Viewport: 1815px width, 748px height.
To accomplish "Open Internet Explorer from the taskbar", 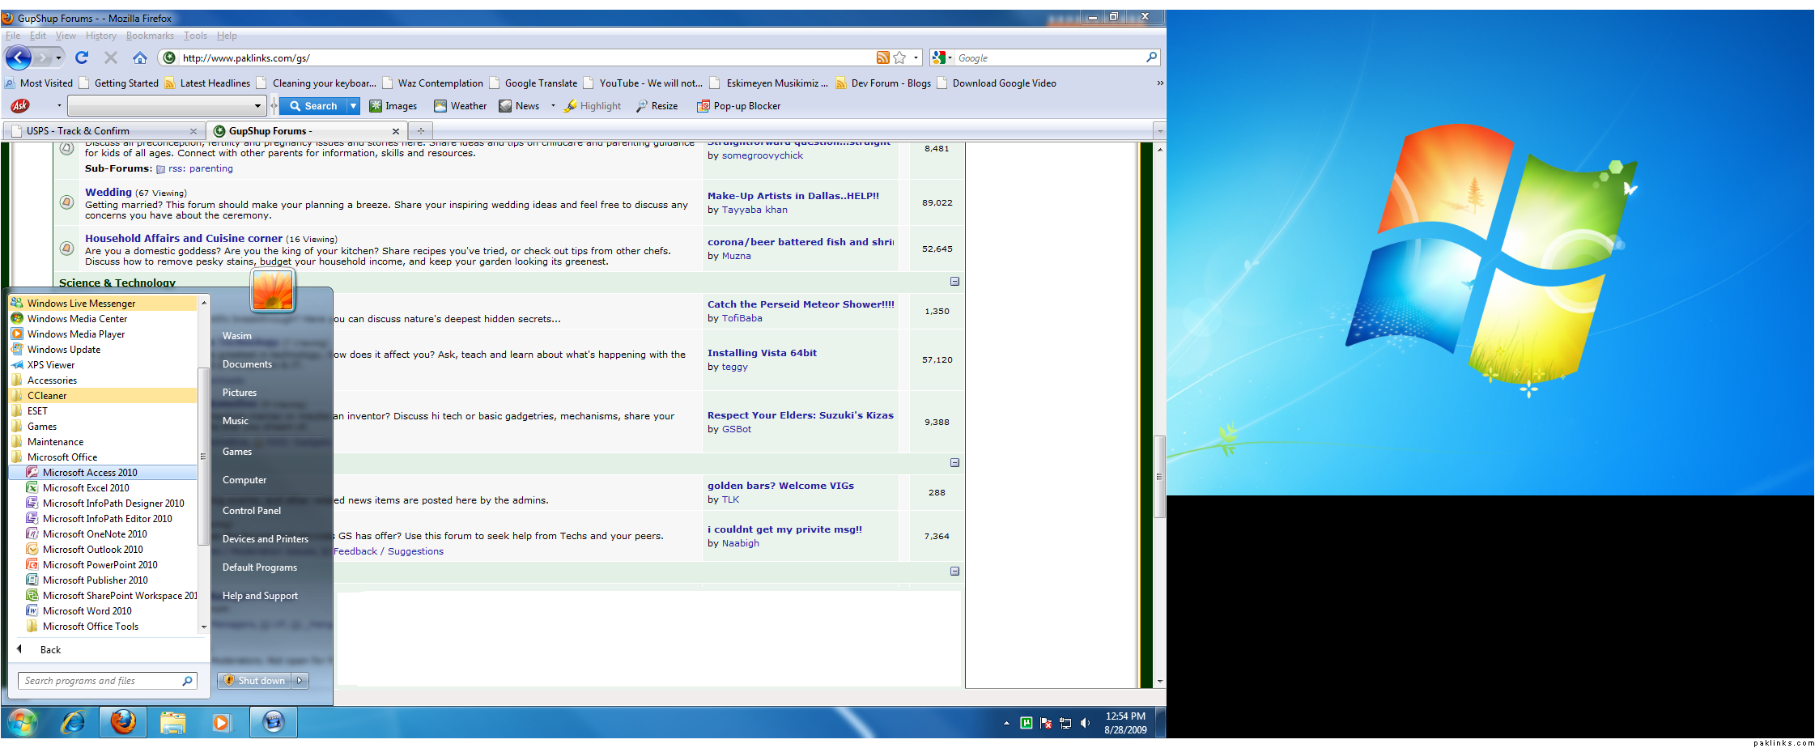I will pyautogui.click(x=74, y=722).
